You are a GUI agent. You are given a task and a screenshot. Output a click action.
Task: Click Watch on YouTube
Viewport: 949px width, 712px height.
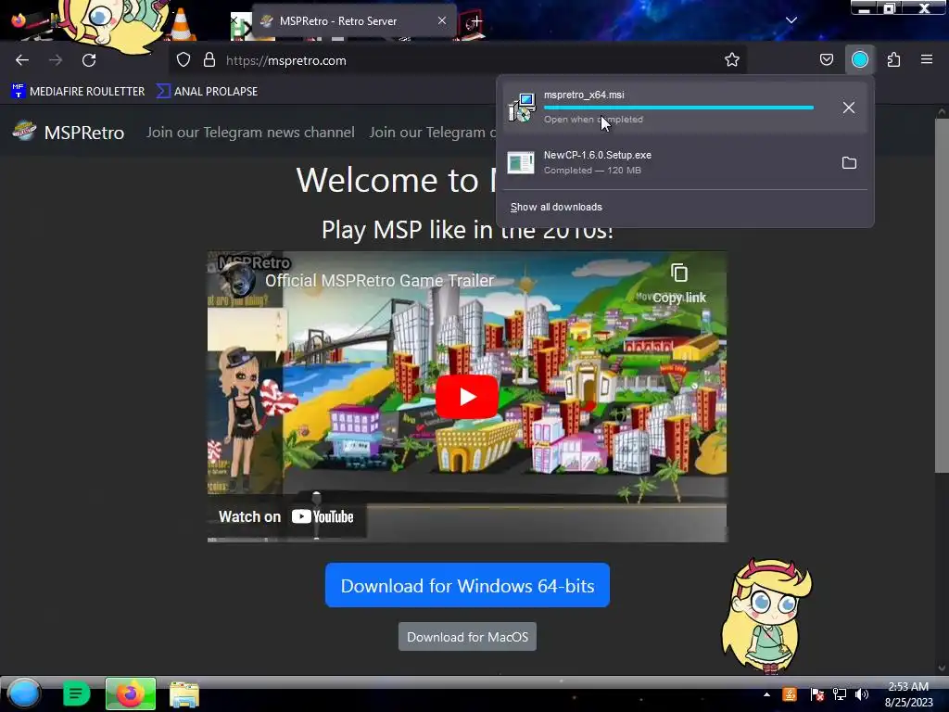pyautogui.click(x=286, y=517)
